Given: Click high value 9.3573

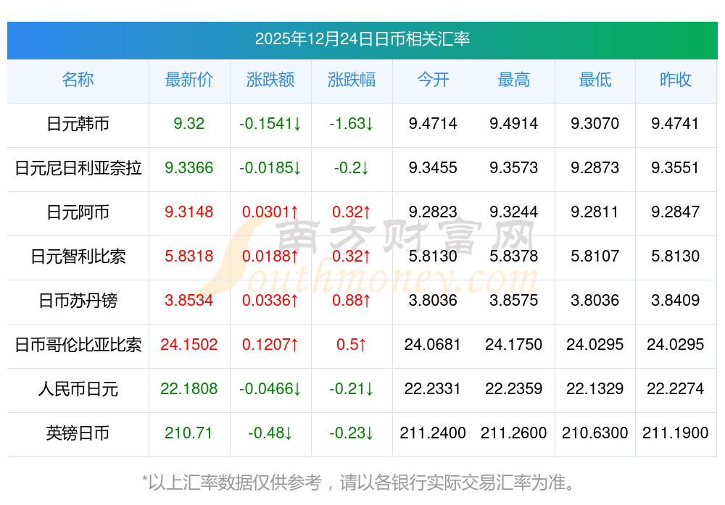Looking at the screenshot, I should click(514, 167).
